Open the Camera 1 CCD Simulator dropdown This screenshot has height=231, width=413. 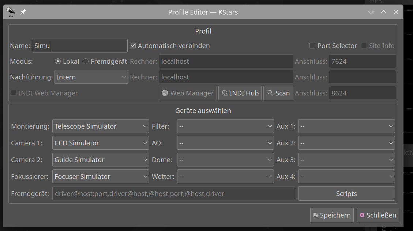pyautogui.click(x=101, y=143)
